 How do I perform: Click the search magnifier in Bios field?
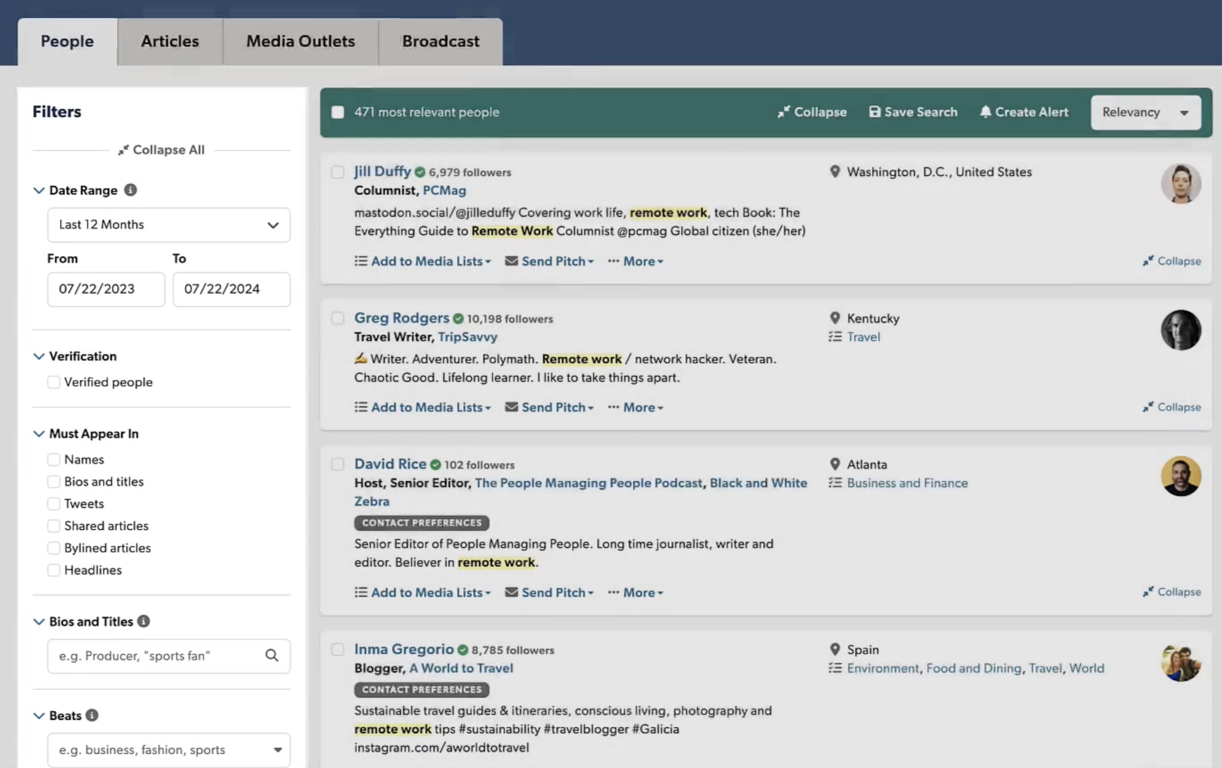pos(272,656)
